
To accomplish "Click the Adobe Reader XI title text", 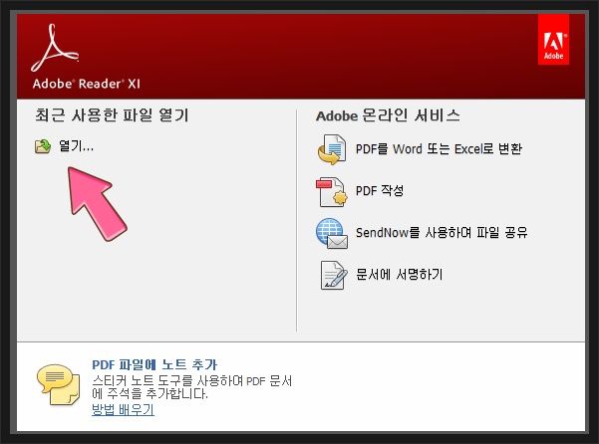I will (87, 84).
